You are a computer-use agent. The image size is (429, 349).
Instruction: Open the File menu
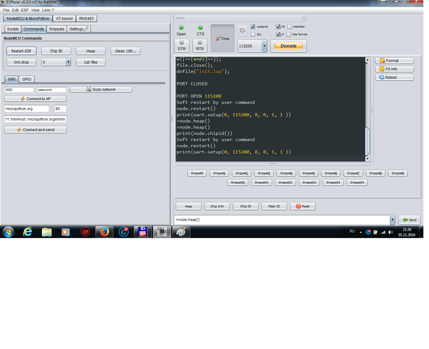6,10
